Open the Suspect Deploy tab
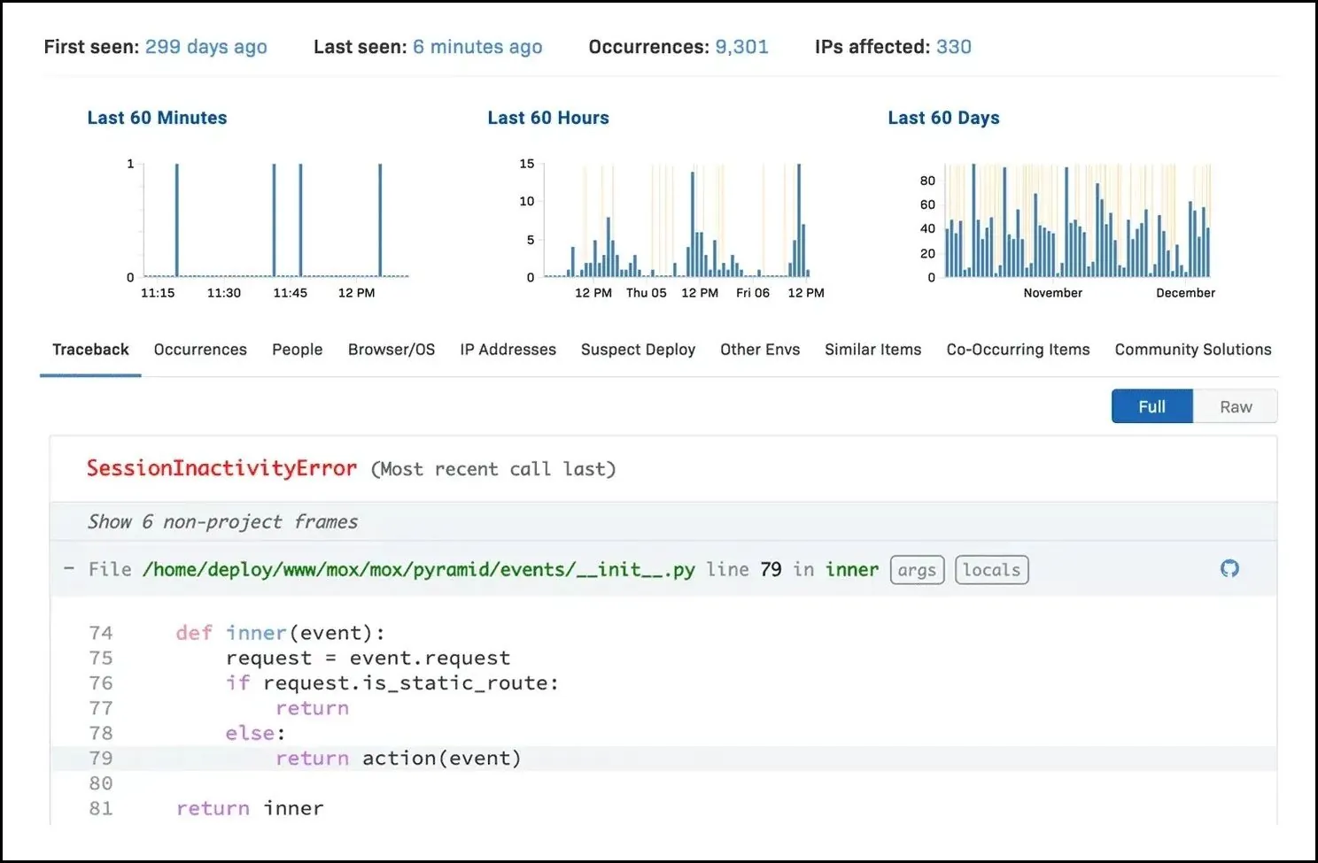The image size is (1318, 863). [639, 350]
